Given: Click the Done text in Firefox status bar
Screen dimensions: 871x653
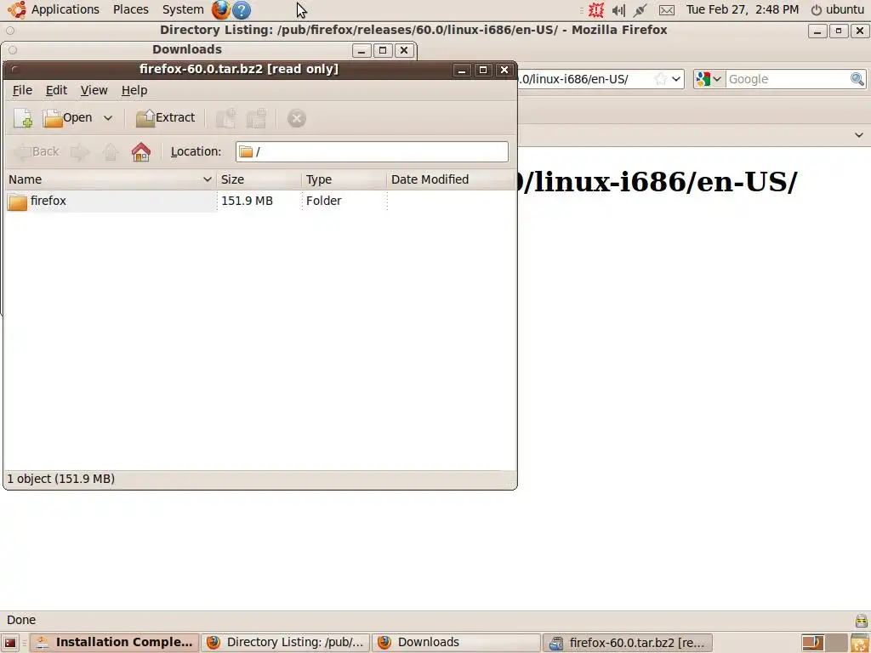Looking at the screenshot, I should tap(21, 620).
